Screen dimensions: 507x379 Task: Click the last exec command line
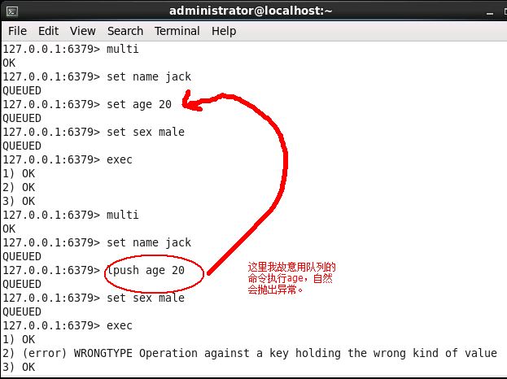[68, 325]
